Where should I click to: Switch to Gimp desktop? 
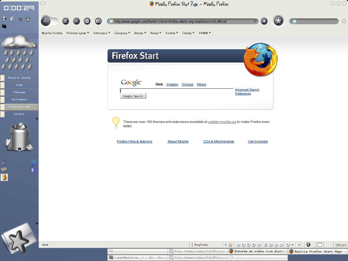(x=19, y=85)
